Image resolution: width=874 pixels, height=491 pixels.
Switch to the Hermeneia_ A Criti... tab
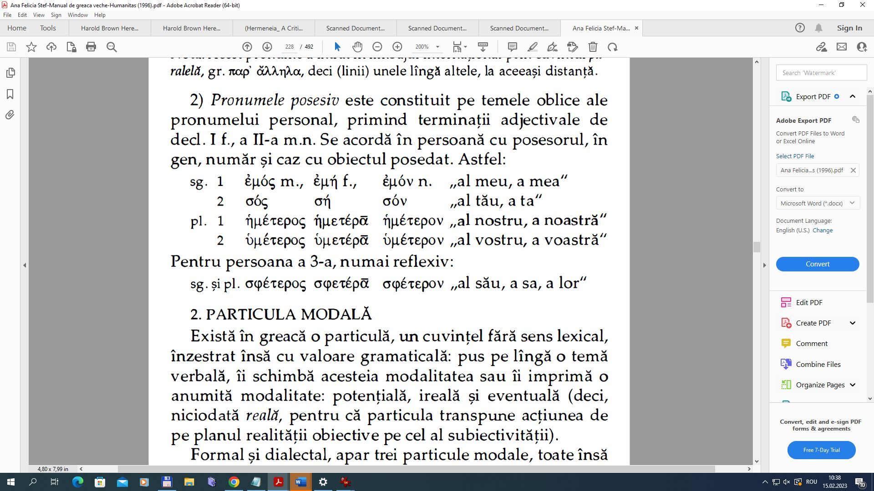pos(274,28)
